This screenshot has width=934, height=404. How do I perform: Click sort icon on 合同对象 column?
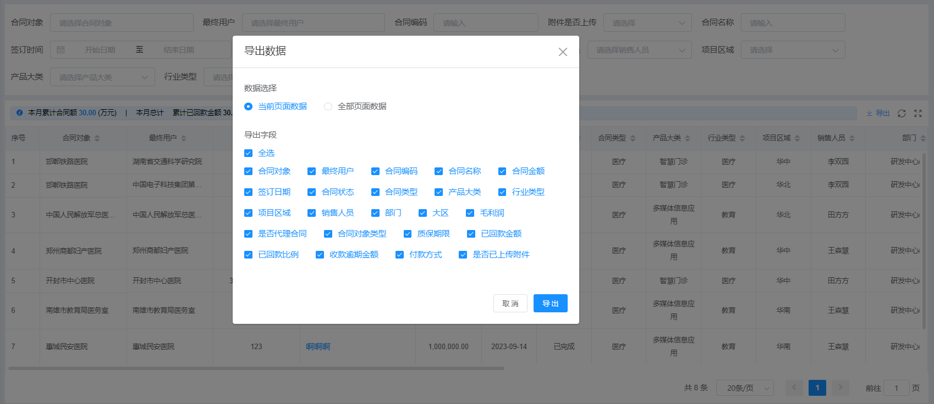point(97,138)
